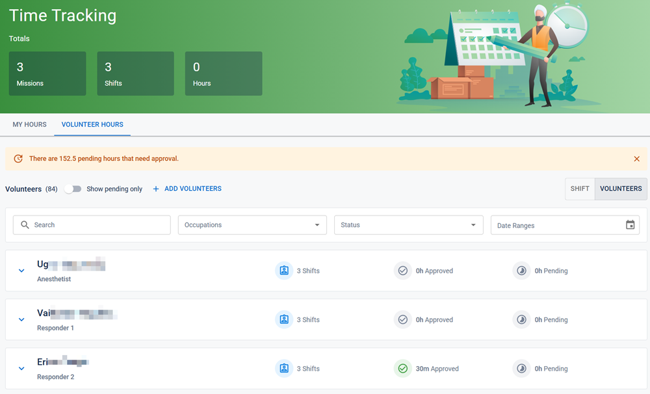
Task: Click the ADD VOLUNTEERS link
Action: pyautogui.click(x=192, y=188)
